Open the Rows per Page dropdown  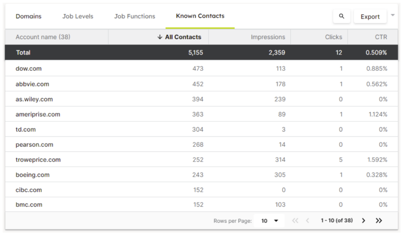(270, 221)
